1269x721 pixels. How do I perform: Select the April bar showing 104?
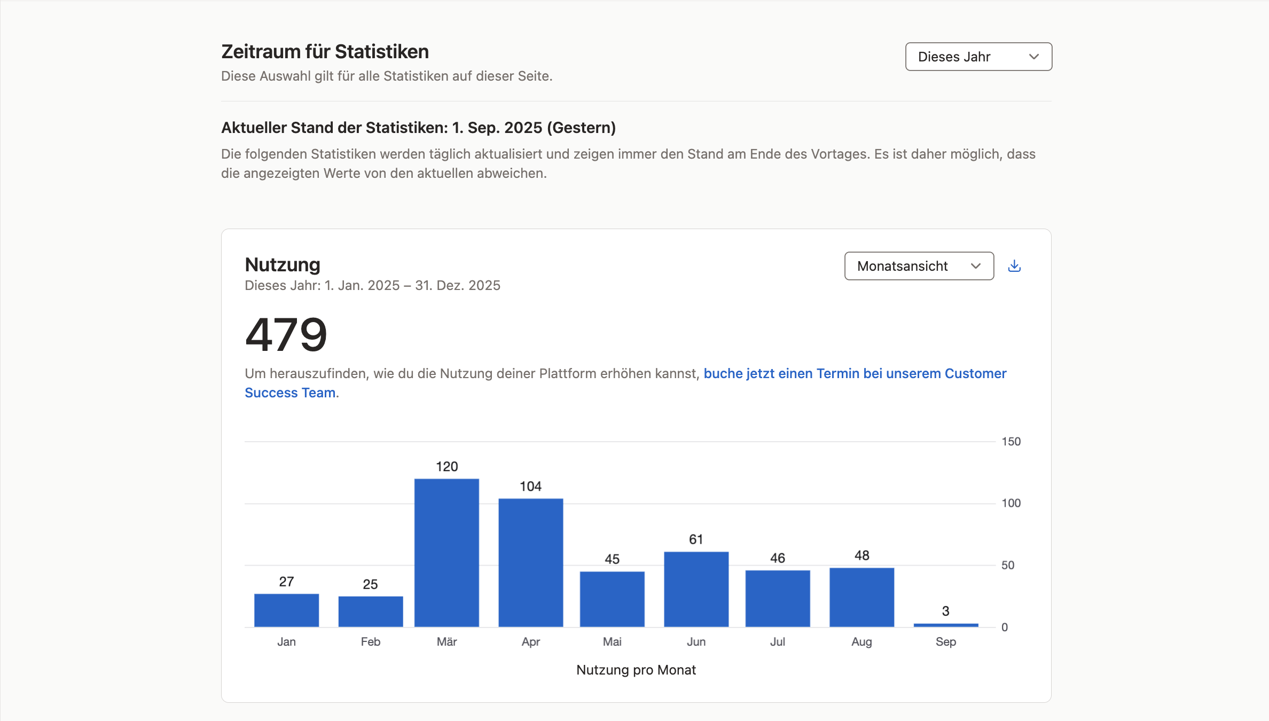[x=530, y=562]
